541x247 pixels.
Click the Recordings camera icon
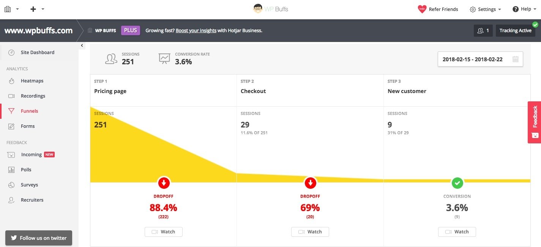[x=11, y=96]
